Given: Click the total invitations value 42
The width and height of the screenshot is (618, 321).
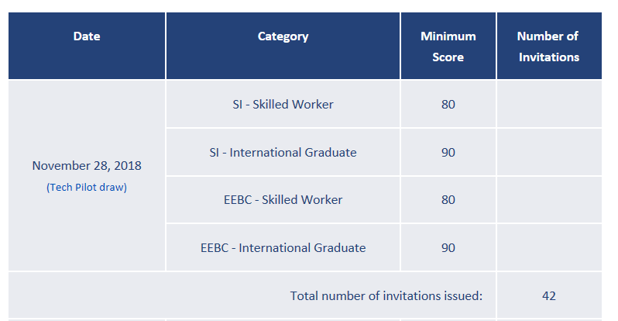Looking at the screenshot, I should (x=548, y=295).
